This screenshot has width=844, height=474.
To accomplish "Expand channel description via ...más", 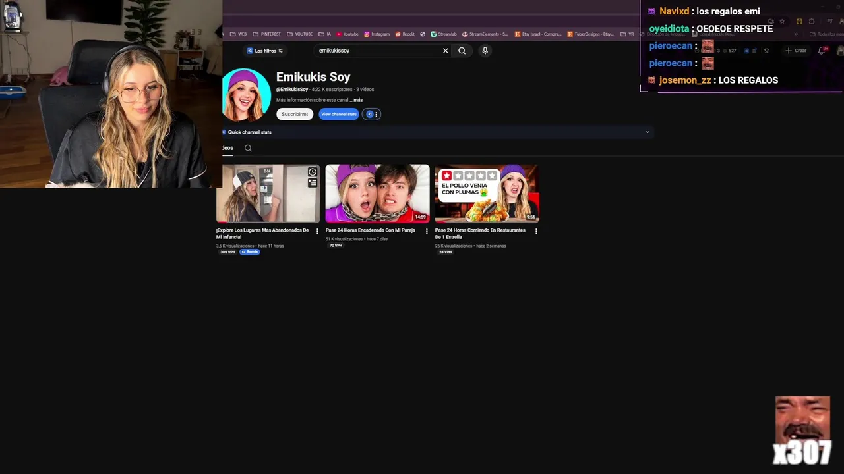I will coord(356,100).
